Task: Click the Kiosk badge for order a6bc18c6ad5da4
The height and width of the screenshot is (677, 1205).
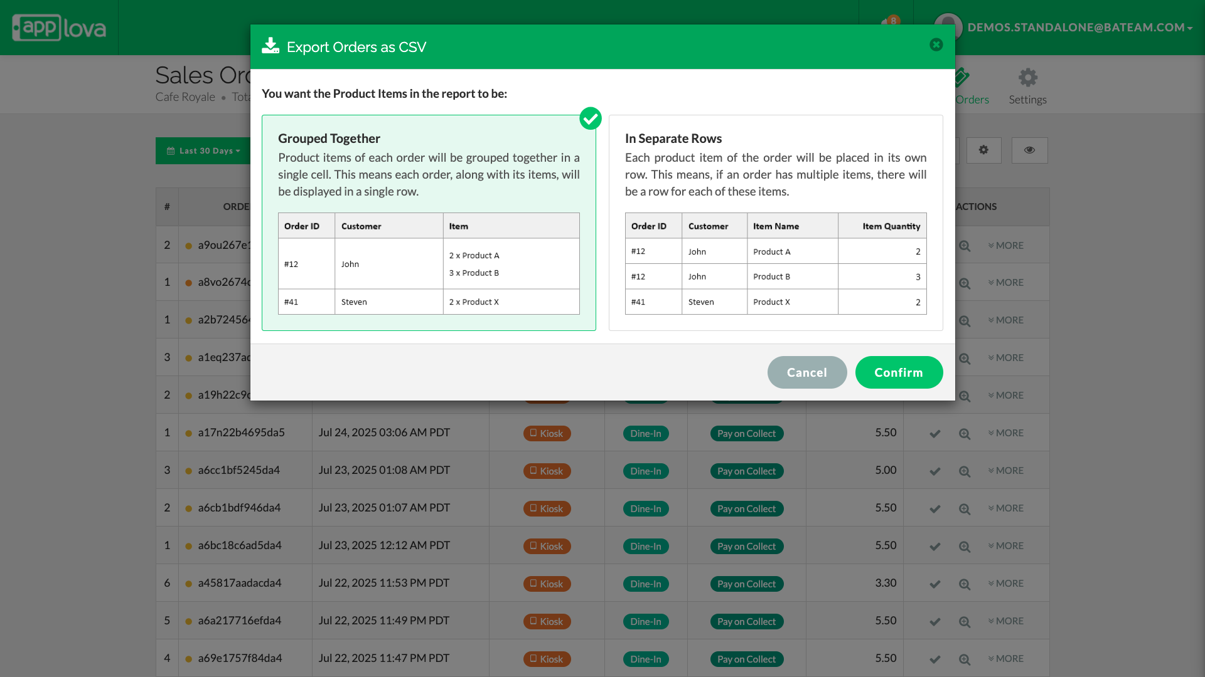Action: 547,547
